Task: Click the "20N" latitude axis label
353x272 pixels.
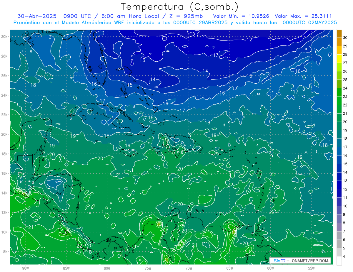Action: pyautogui.click(x=5, y=134)
